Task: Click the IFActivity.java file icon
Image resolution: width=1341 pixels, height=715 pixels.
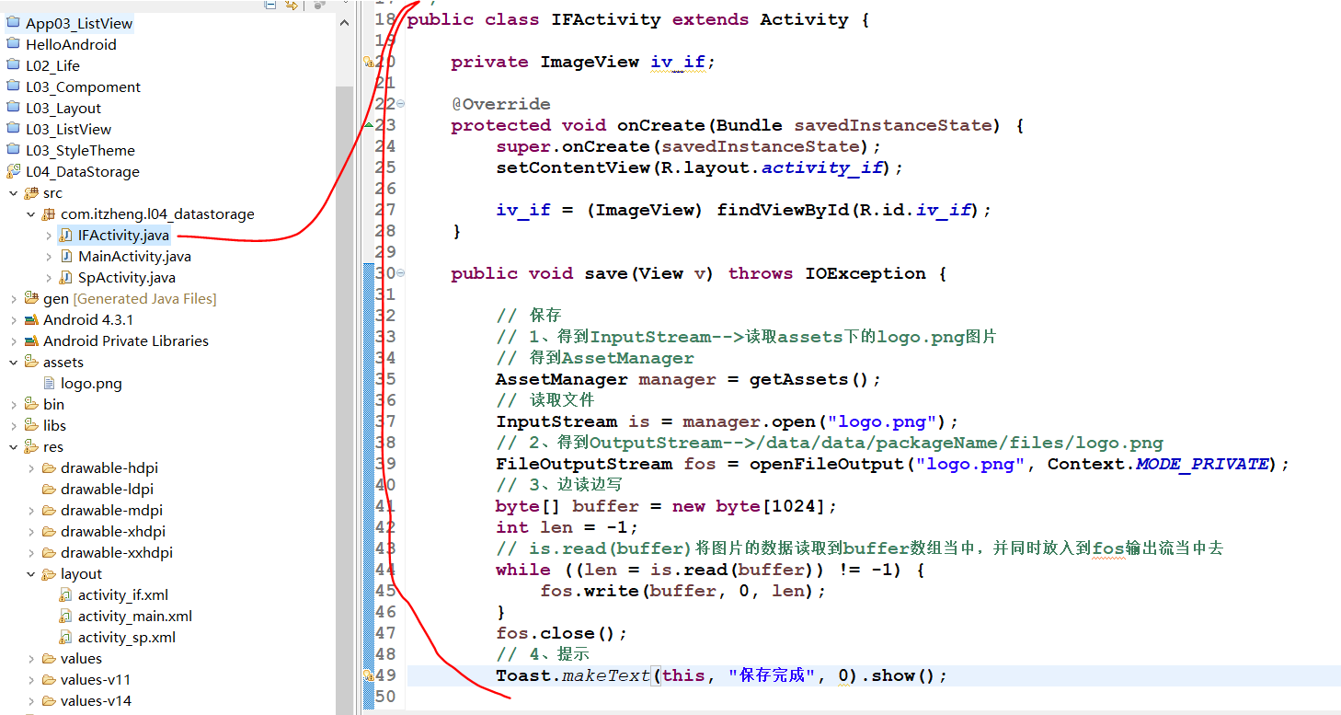Action: pyautogui.click(x=66, y=235)
